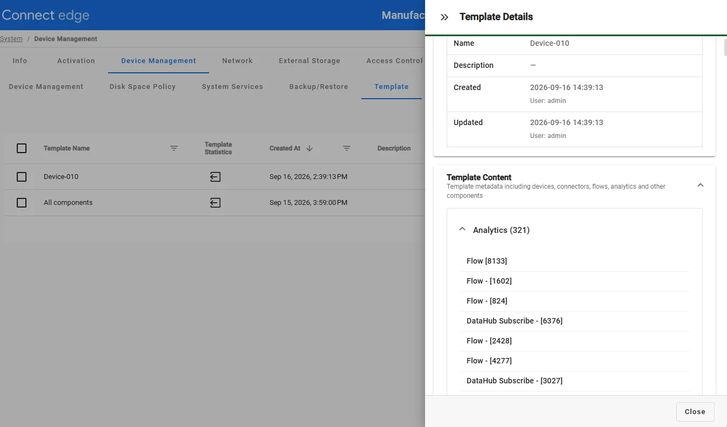Switch to the Backup/Restore sub-tab
The height and width of the screenshot is (427, 727).
click(x=319, y=87)
